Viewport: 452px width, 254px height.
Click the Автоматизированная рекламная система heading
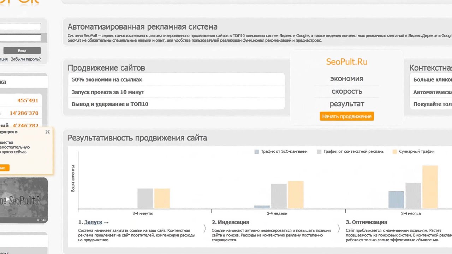click(143, 27)
